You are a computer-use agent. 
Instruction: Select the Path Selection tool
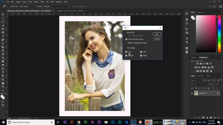coord(3,76)
